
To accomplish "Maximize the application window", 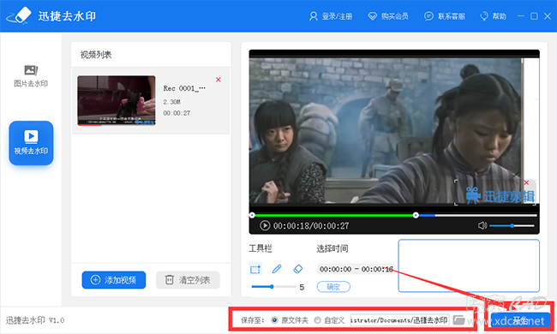I will click(x=534, y=16).
